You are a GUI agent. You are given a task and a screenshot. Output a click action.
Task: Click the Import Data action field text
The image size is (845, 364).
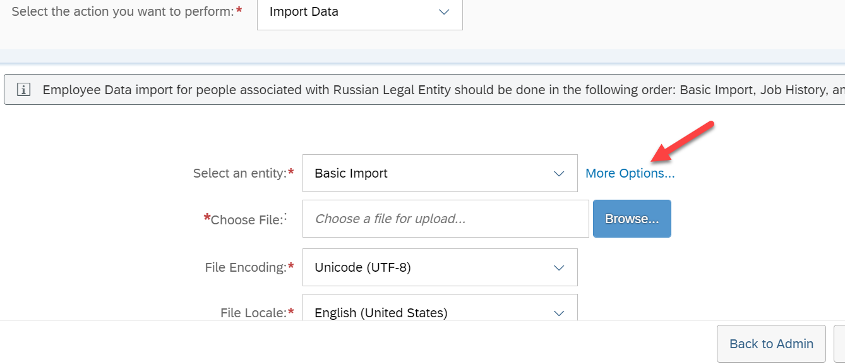click(x=304, y=12)
